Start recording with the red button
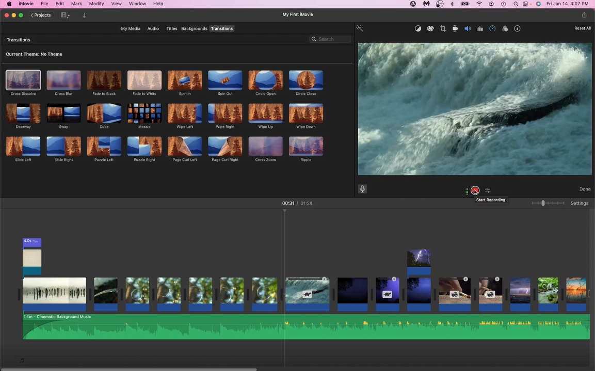The image size is (595, 371). (x=475, y=190)
